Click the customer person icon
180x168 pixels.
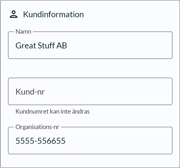point(13,14)
